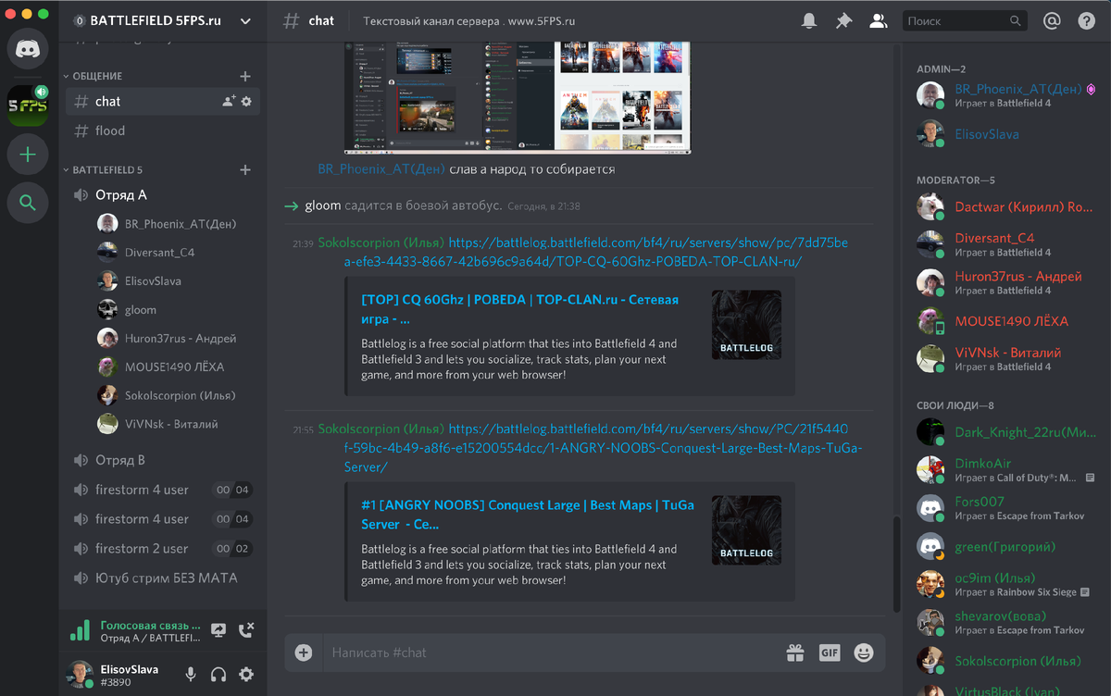The height and width of the screenshot is (696, 1111).
Task: Open green(Григорий) member entry
Action: coord(1007,546)
